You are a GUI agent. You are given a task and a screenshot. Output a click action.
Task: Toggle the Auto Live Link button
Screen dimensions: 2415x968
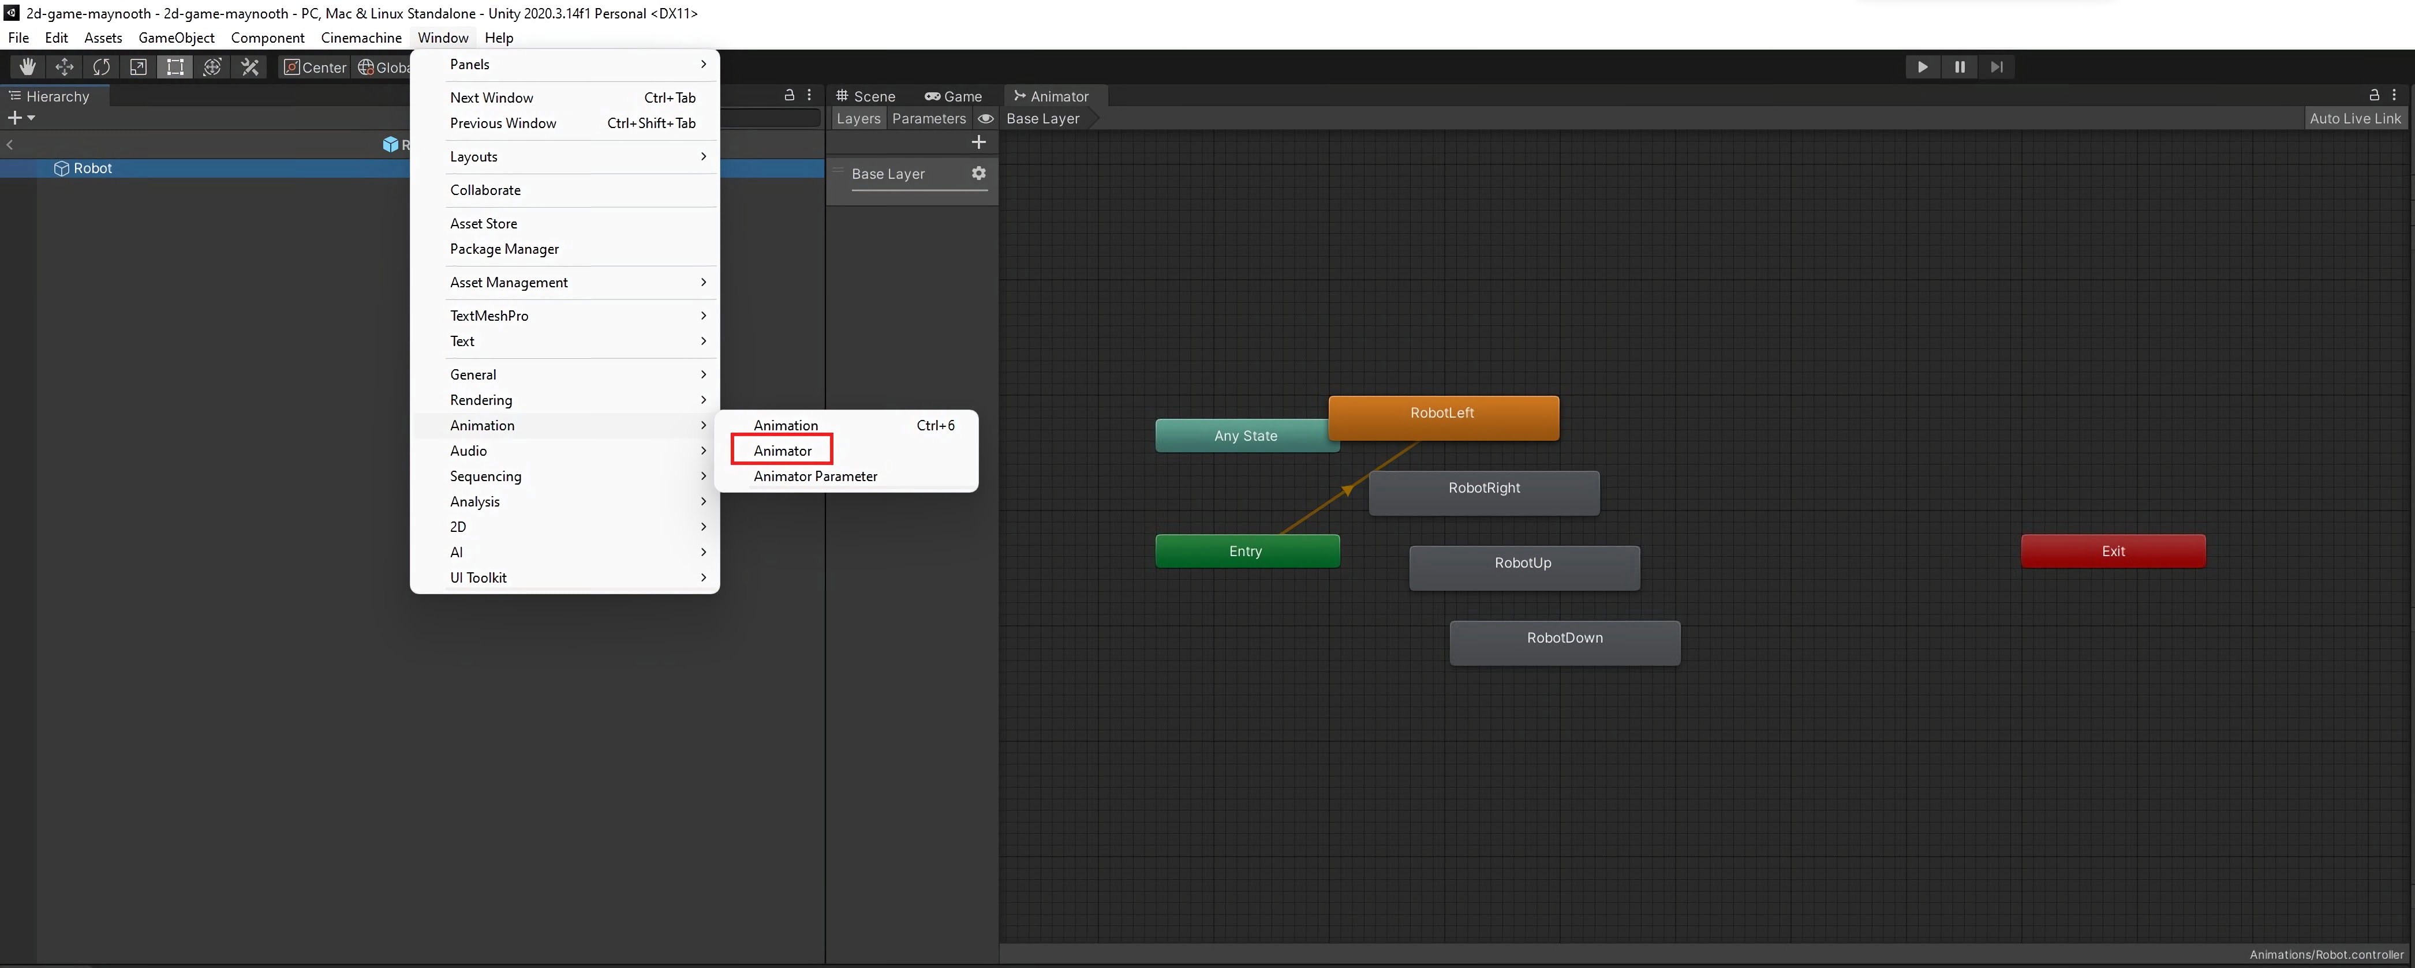[2355, 119]
